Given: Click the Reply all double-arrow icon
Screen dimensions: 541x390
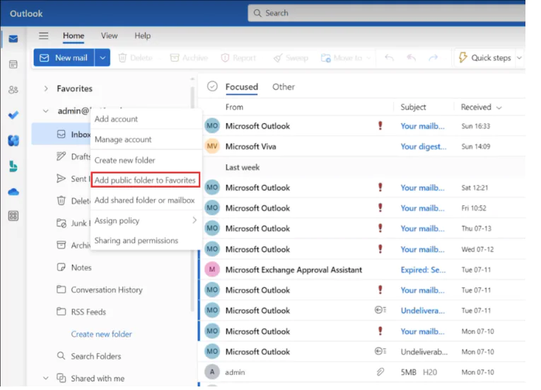Looking at the screenshot, I should 412,57.
